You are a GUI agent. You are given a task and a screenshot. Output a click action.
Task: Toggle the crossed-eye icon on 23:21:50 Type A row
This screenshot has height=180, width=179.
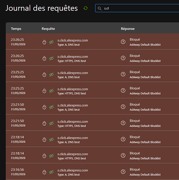[x=51, y=107]
